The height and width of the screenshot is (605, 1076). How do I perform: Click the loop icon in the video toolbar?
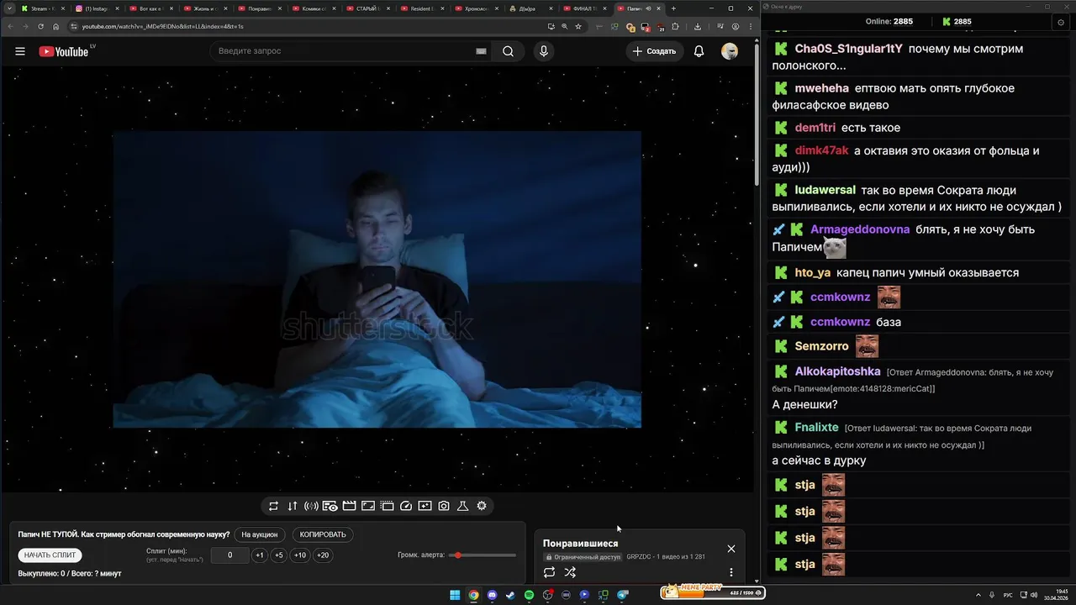click(x=273, y=506)
